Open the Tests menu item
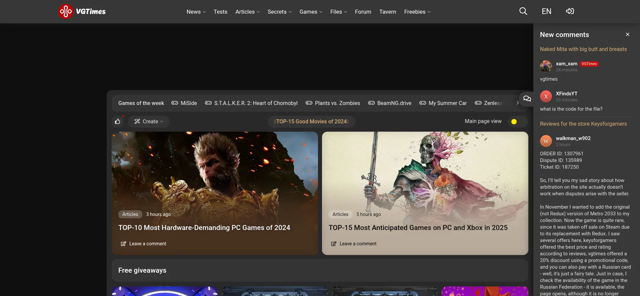The height and width of the screenshot is (296, 640). (x=220, y=12)
